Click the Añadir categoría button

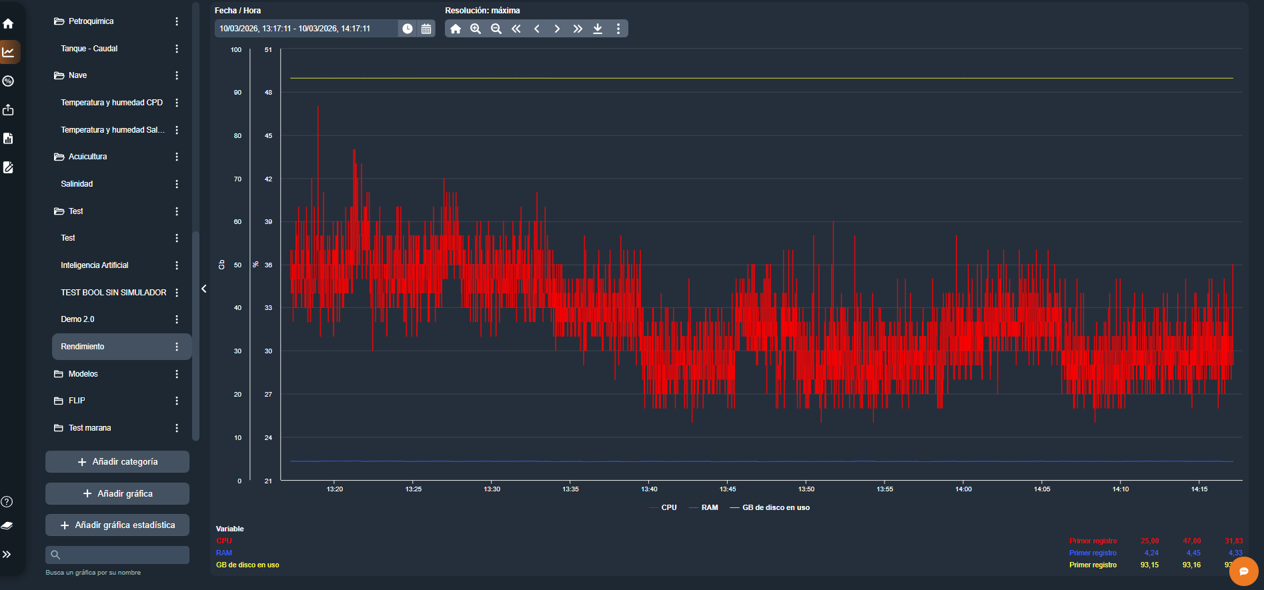(x=117, y=461)
